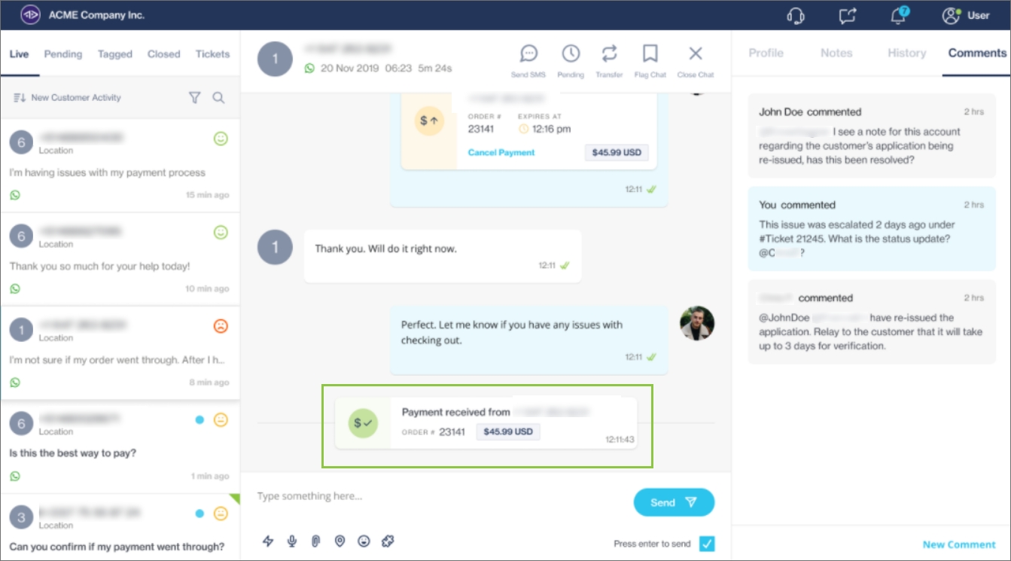Click the microphone icon below message box
This screenshot has width=1011, height=561.
point(292,541)
